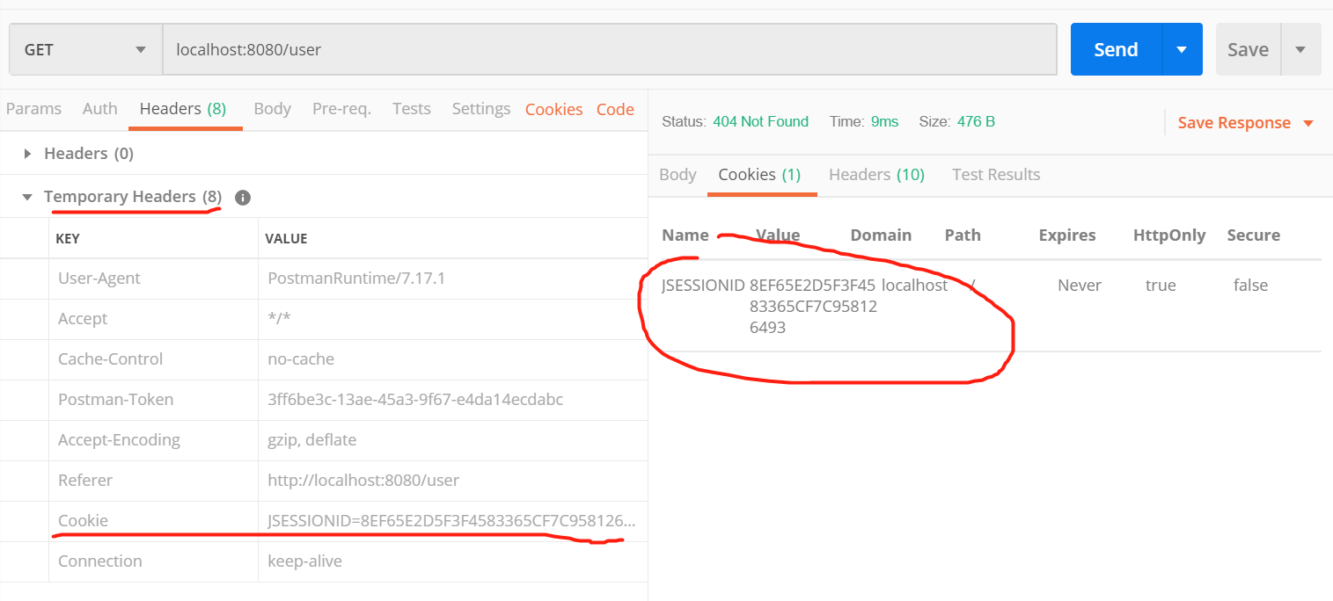The height and width of the screenshot is (601, 1333).
Task: Click the Save button
Action: coord(1248,50)
